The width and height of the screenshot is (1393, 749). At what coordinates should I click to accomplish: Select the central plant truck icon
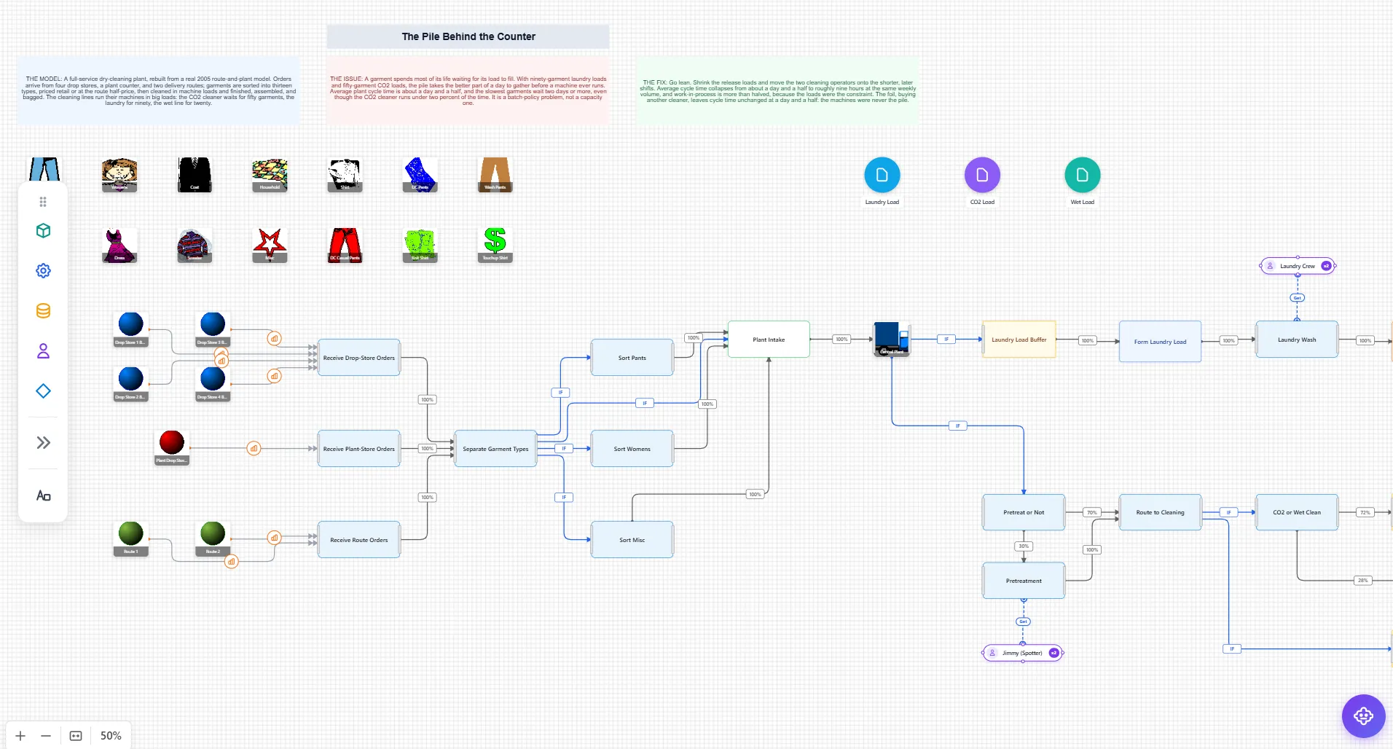(x=892, y=339)
